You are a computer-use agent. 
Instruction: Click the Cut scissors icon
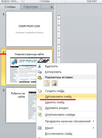tap(40, 66)
